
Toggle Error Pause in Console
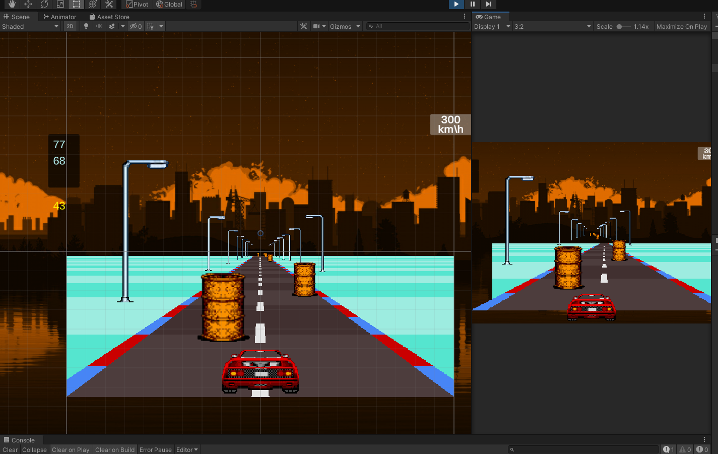tap(156, 449)
